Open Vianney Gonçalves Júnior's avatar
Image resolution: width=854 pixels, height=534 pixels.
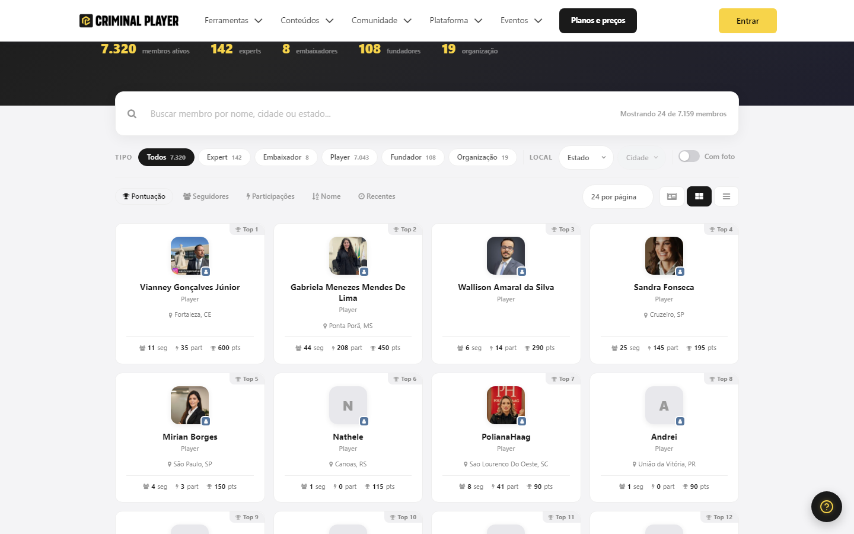point(190,256)
